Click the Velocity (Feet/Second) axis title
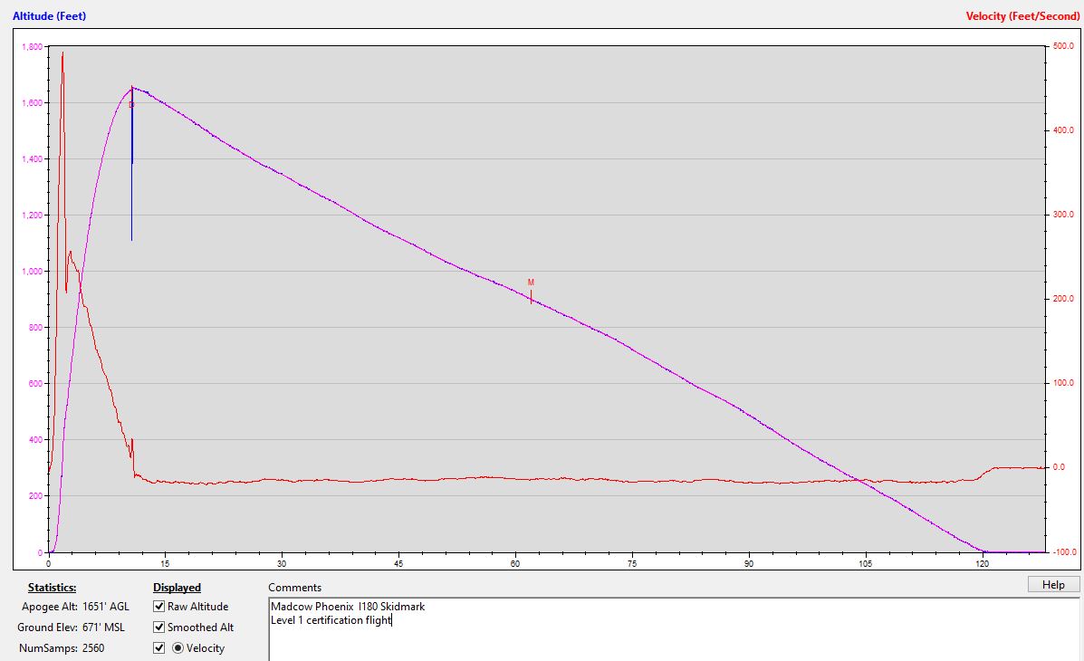Viewport: 1084px width, 661px height. pos(1022,16)
